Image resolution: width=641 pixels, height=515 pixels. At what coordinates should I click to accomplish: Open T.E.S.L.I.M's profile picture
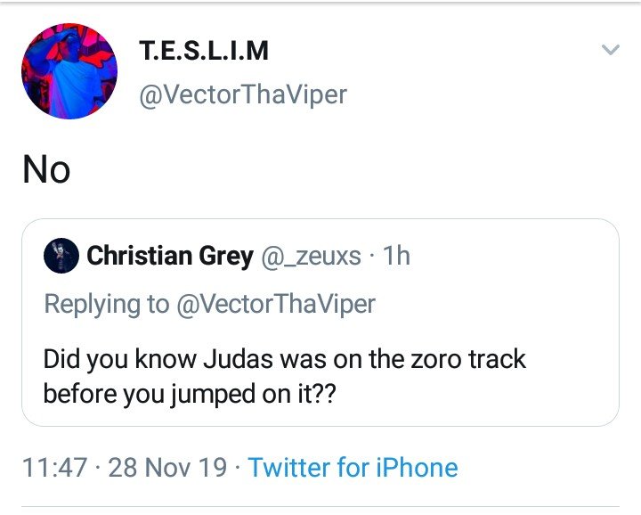(x=69, y=71)
